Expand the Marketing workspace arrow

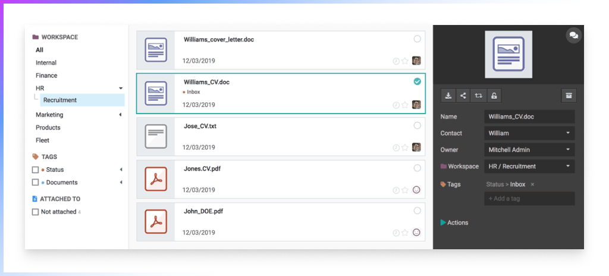[x=120, y=115]
